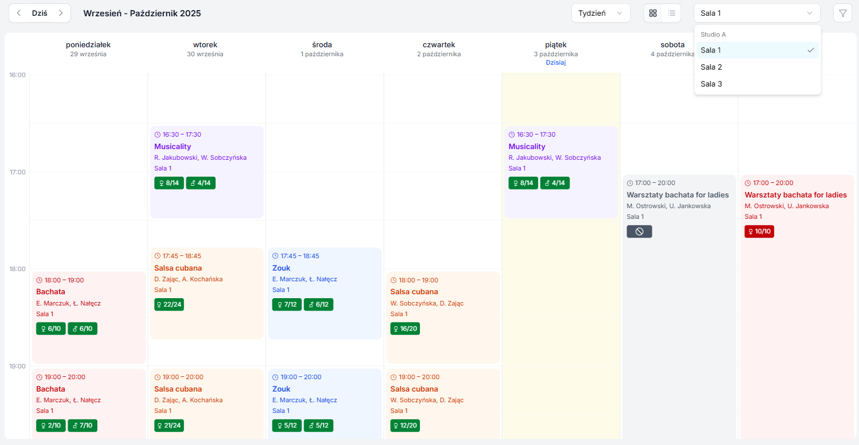This screenshot has width=859, height=445.
Task: Click the 10/10 full badge on Sunday workshop
Action: tap(759, 231)
